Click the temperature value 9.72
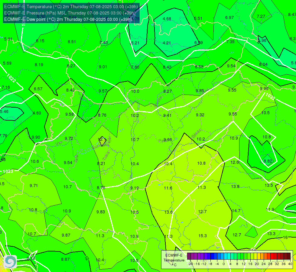 [x=69, y=138]
